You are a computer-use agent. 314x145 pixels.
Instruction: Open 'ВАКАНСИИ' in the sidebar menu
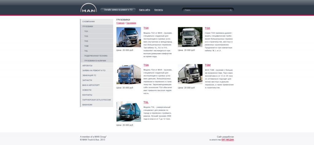click(x=97, y=105)
